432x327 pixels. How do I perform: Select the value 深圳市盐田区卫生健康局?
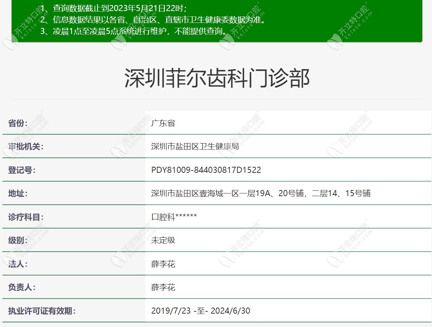click(195, 147)
